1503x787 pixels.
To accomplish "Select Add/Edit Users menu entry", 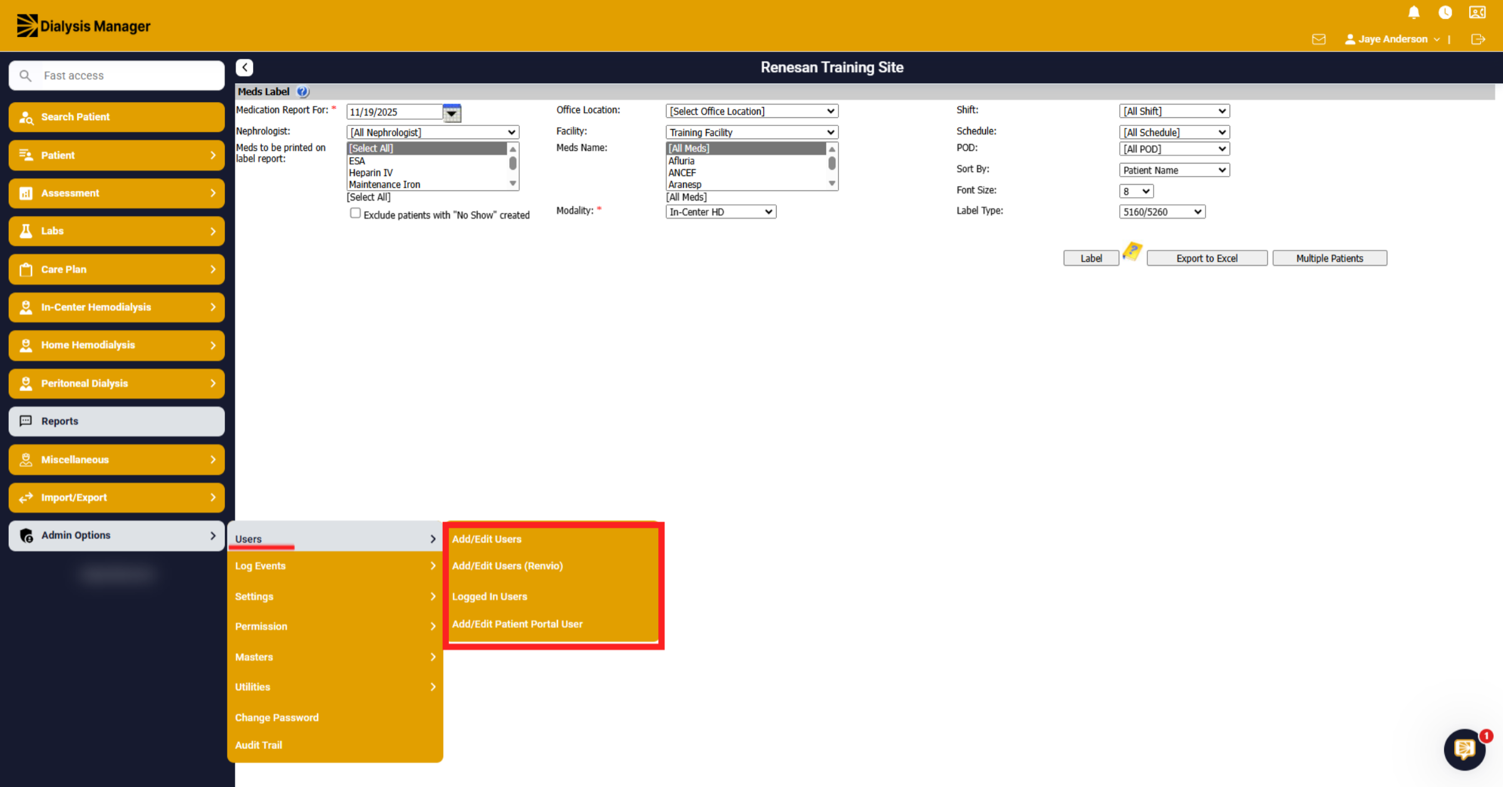I will point(487,539).
